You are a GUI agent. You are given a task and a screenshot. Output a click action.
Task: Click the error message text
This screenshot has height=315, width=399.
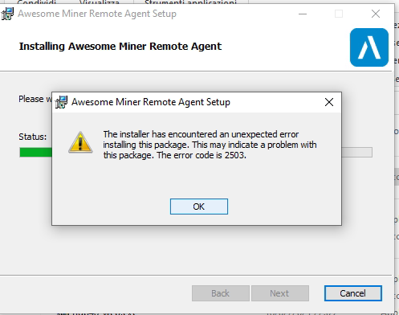(210, 145)
